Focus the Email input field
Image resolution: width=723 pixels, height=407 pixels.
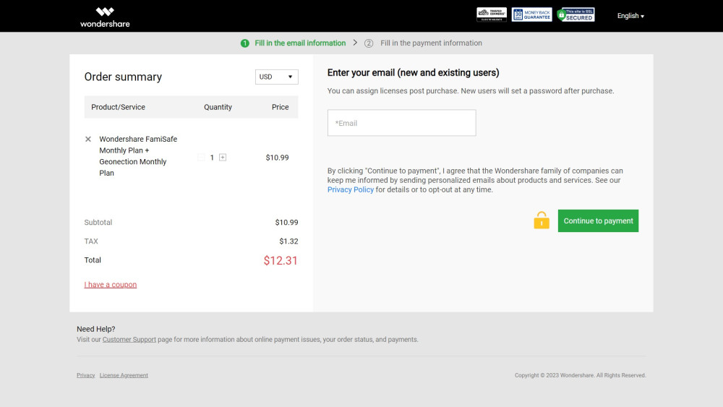[x=401, y=123]
